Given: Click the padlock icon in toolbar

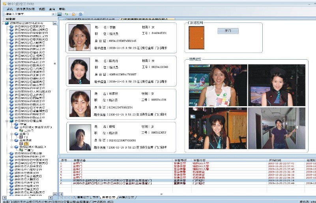Looking at the screenshot, I should click(x=74, y=14).
